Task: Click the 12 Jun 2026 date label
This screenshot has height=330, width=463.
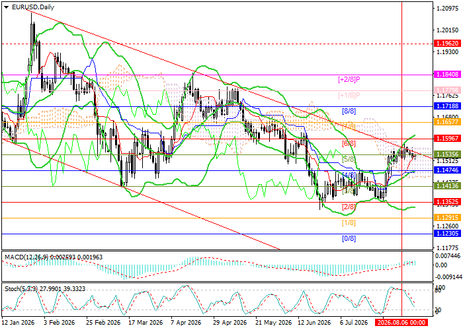Action: (x=314, y=323)
